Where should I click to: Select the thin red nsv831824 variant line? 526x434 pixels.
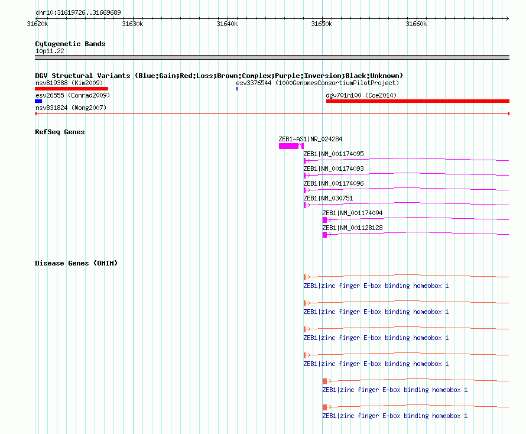click(x=272, y=114)
